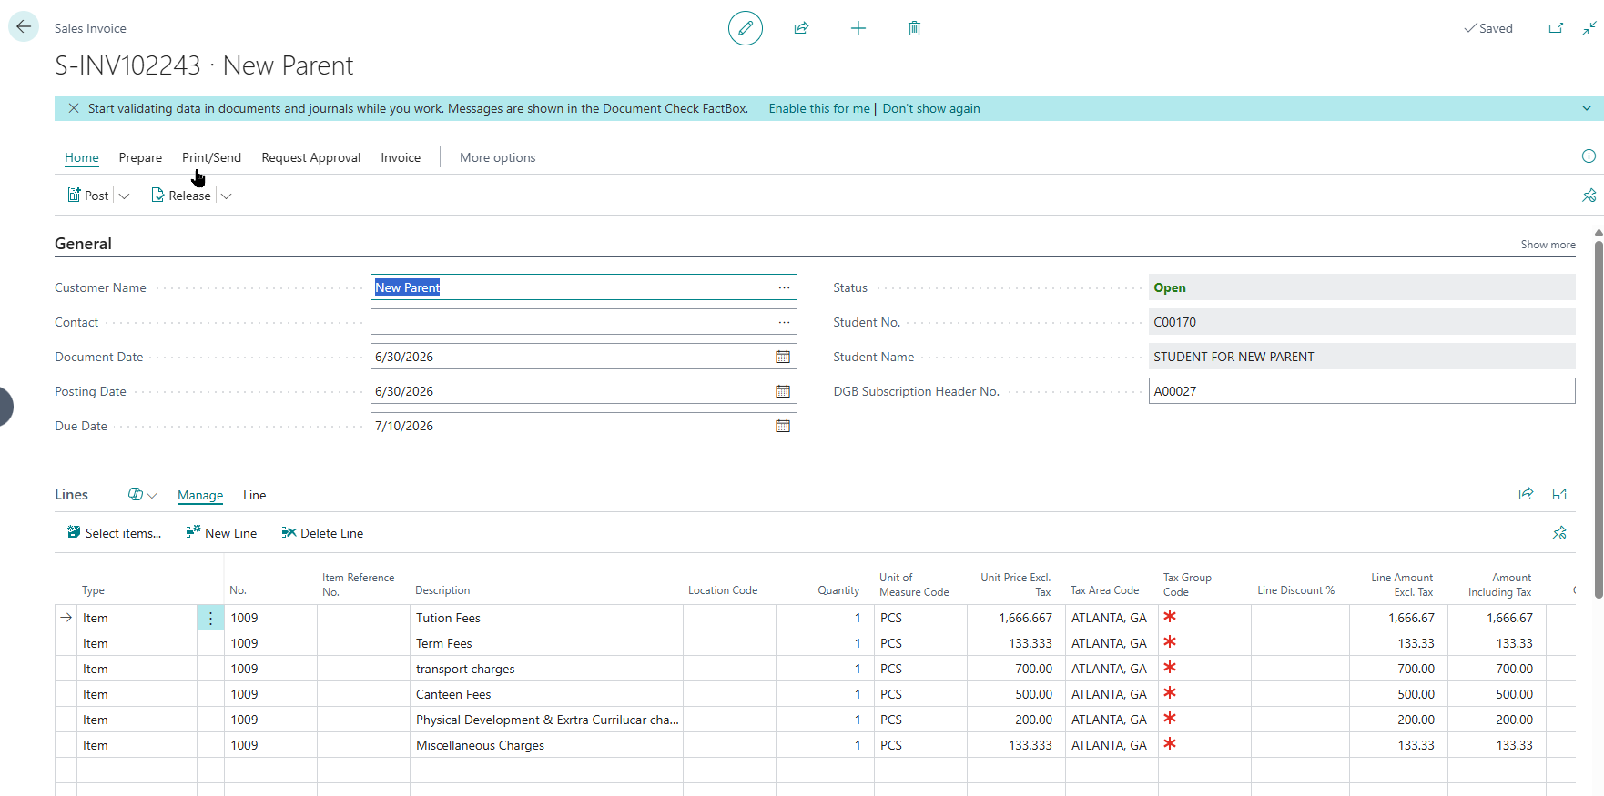Create new invoice with plus icon
The image size is (1604, 796).
click(858, 28)
